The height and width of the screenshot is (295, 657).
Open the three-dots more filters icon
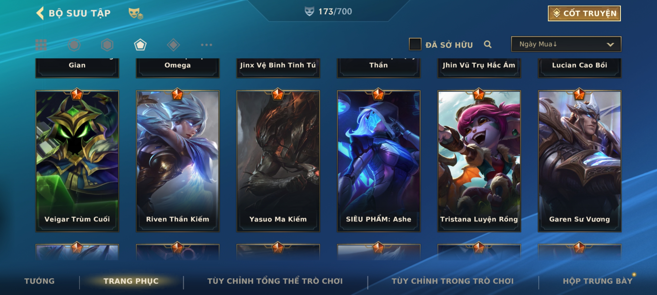[206, 45]
